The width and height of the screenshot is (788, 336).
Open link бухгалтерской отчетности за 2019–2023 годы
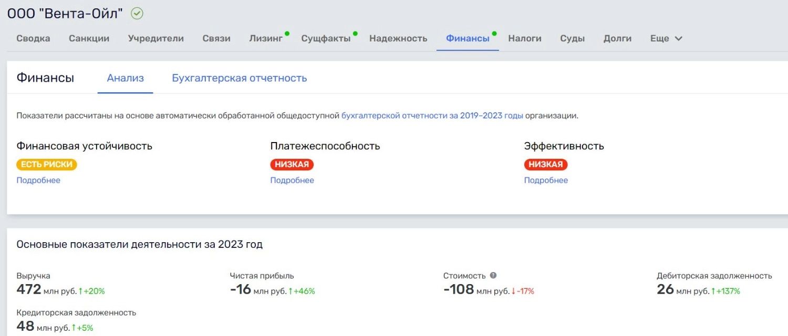(x=432, y=116)
